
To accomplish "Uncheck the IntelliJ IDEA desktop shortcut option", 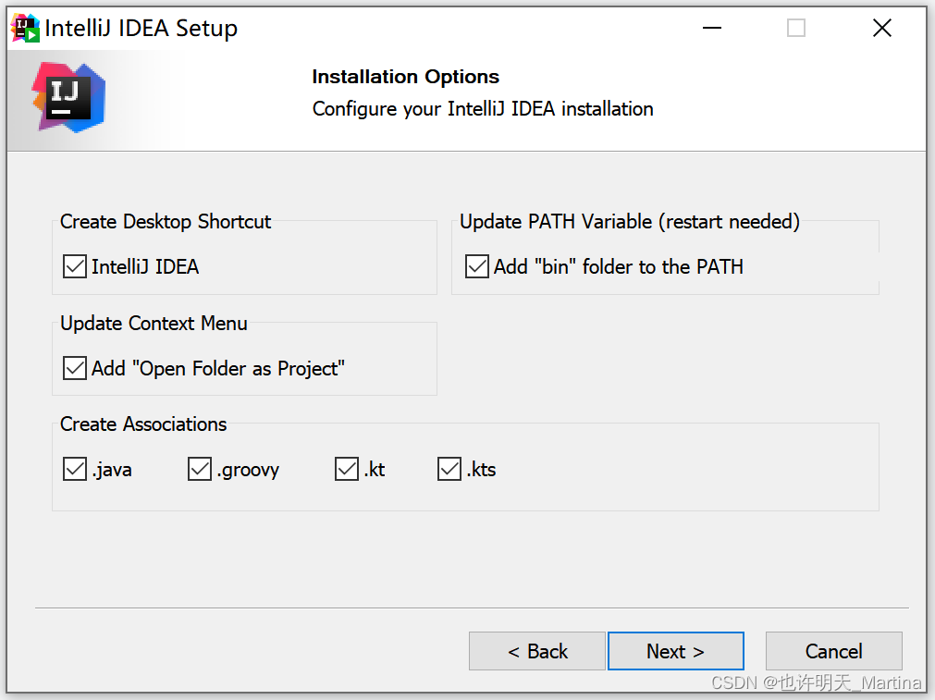I will [x=74, y=266].
